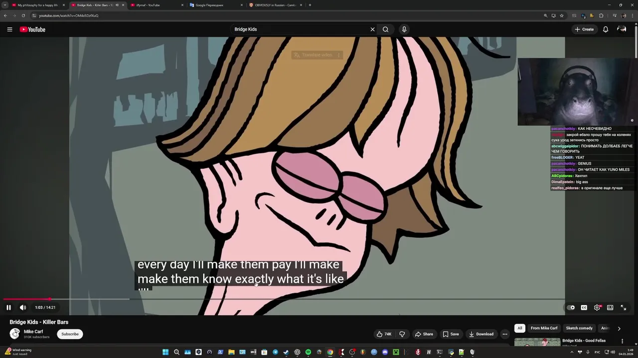Select the From Mike Carf chip
This screenshot has width=638, height=358.
[x=544, y=328]
